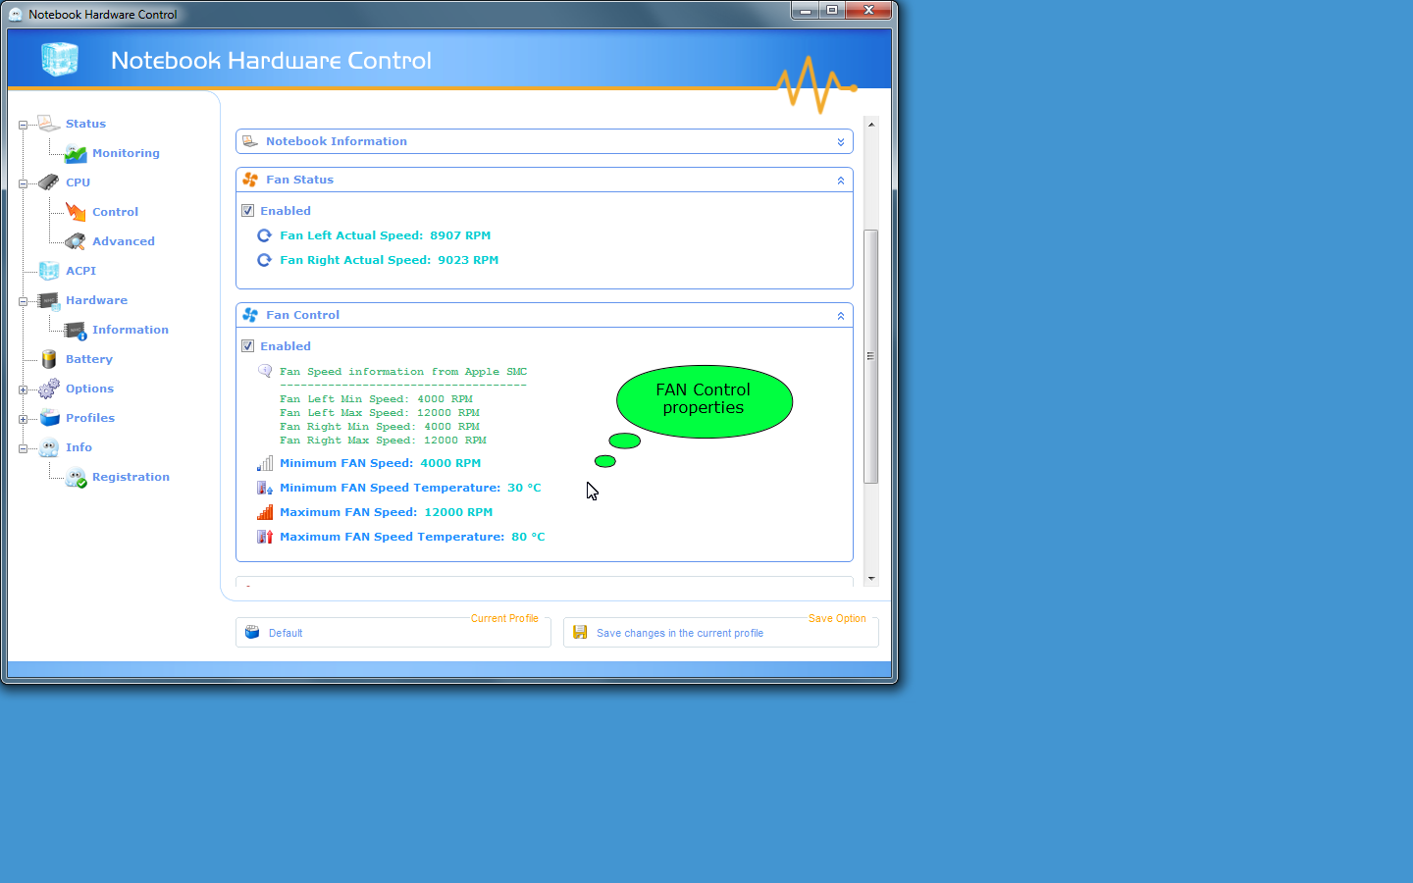Expand the Profiles tree node
This screenshot has width=1413, height=883.
coord(23,419)
